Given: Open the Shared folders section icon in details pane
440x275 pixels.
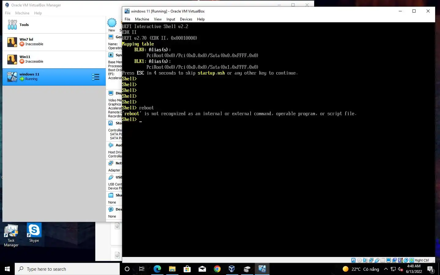Looking at the screenshot, I should 111,195.
